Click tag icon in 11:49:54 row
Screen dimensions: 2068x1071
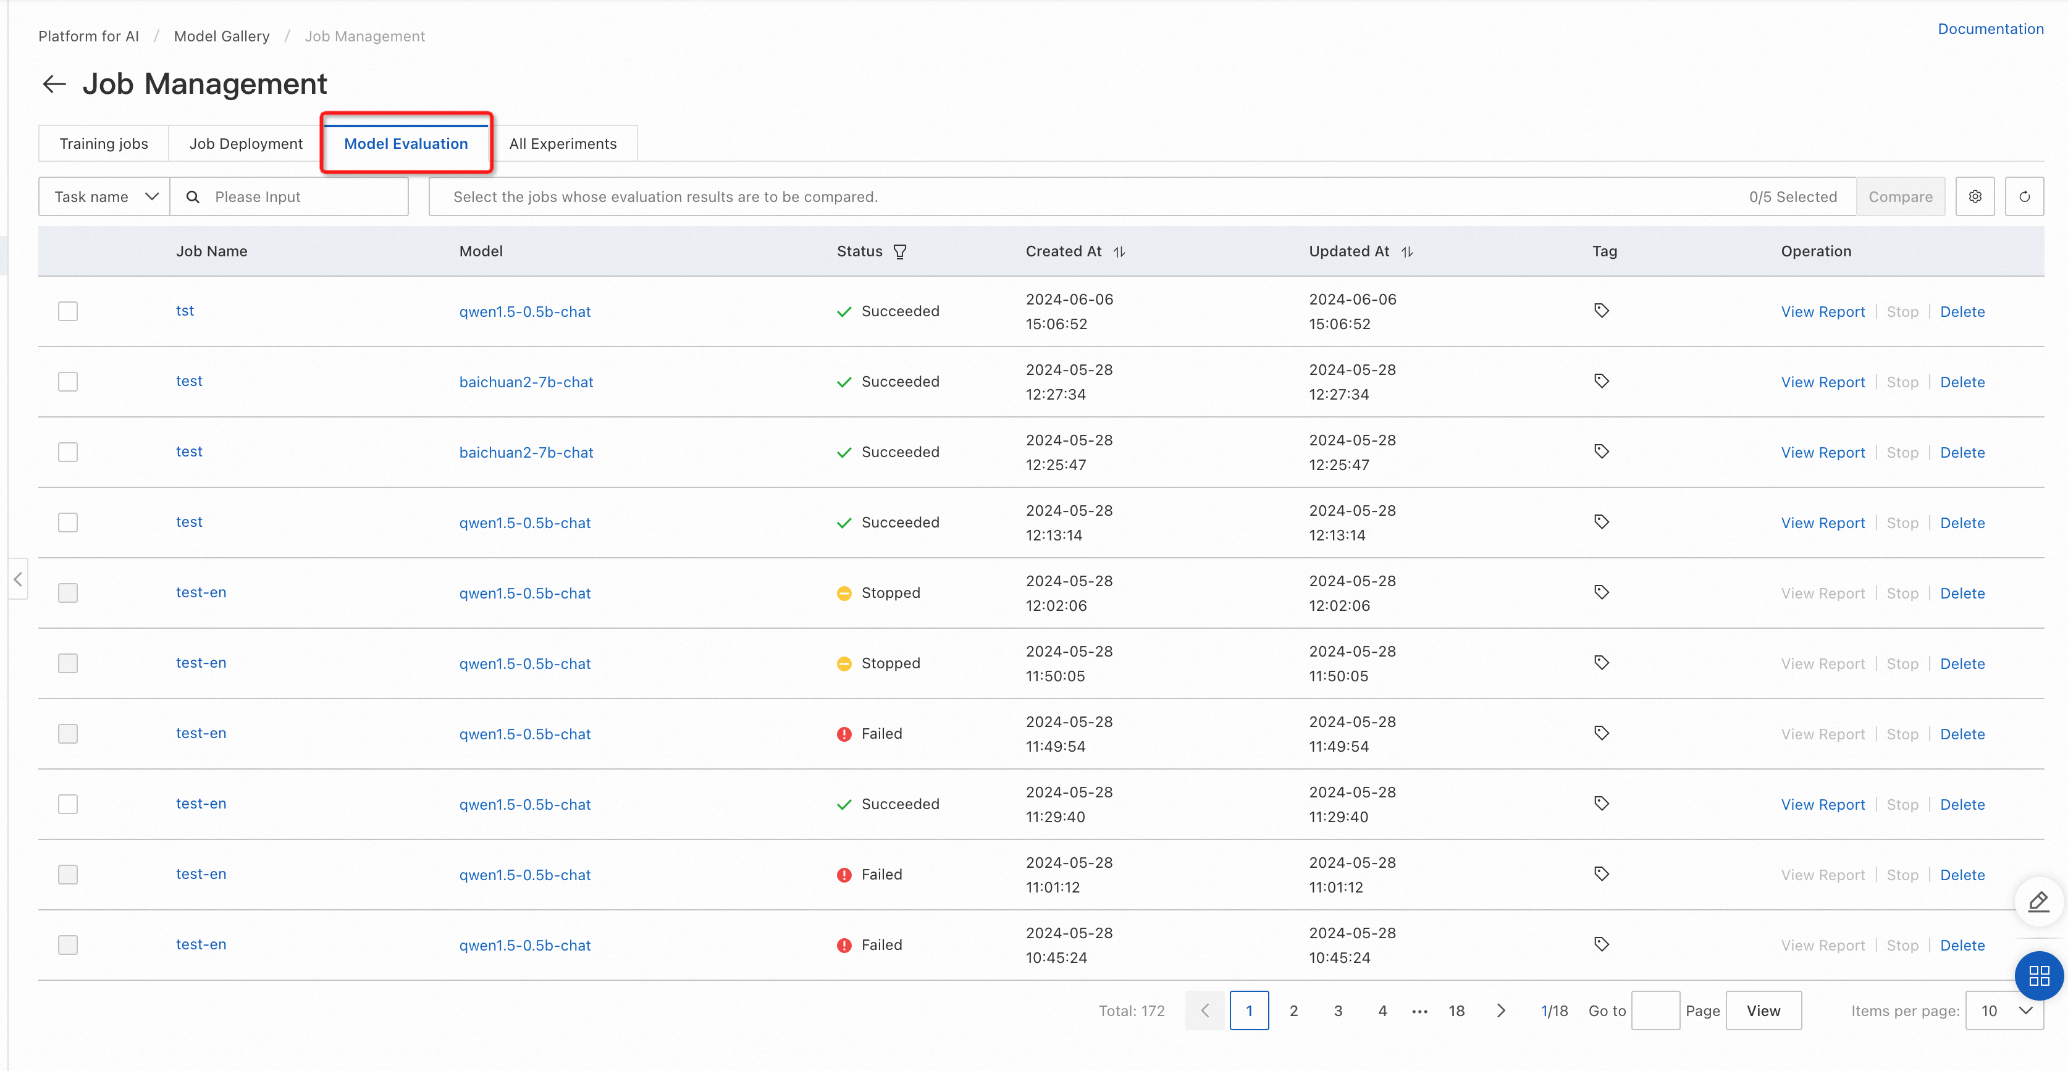(x=1601, y=734)
